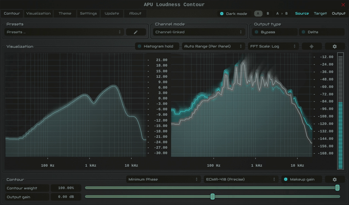Open the Minimum Phase dropdown

click(163, 179)
